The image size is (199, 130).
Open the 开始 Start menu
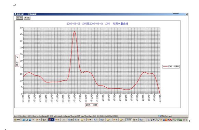[x=17, y=120]
